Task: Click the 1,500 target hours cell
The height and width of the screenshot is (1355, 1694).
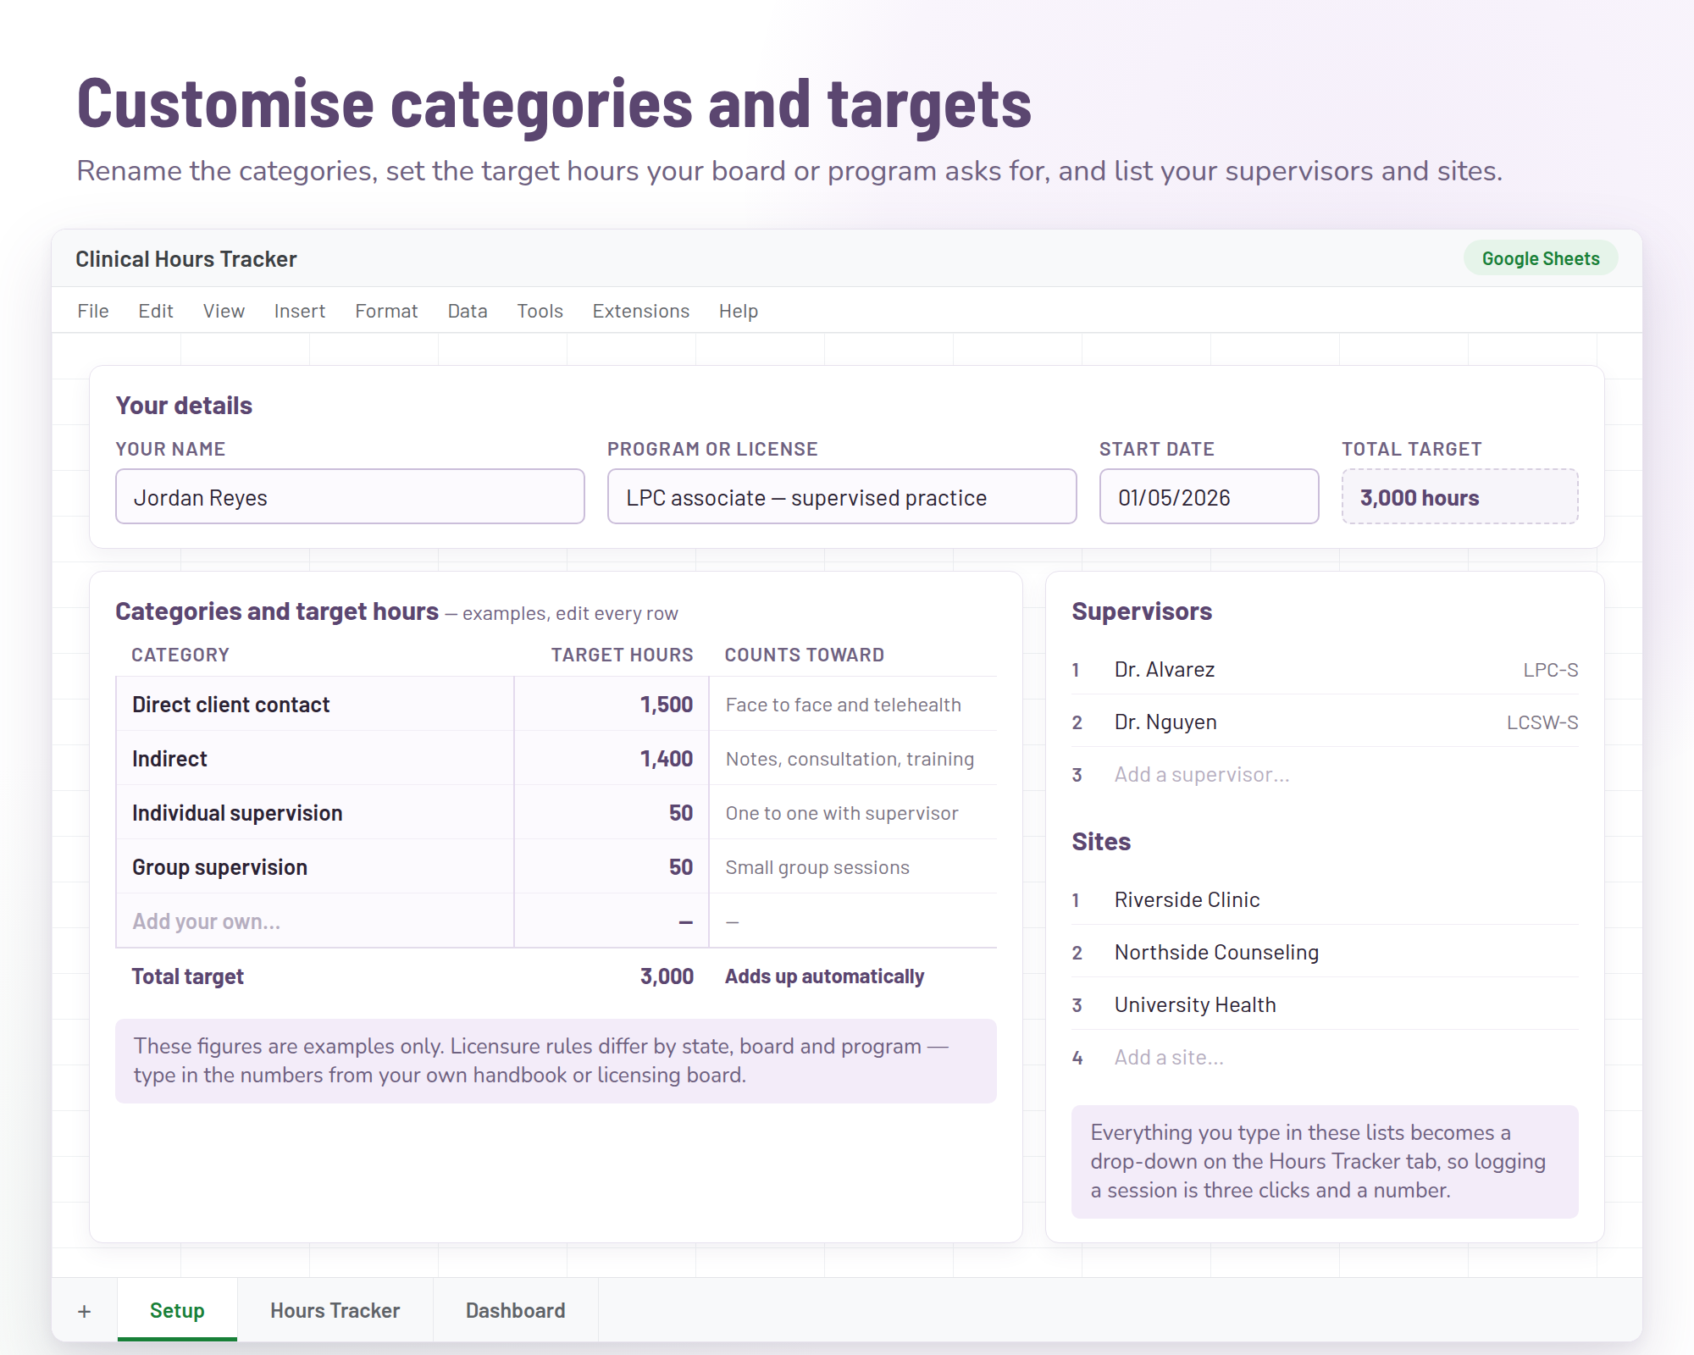Action: click(612, 705)
